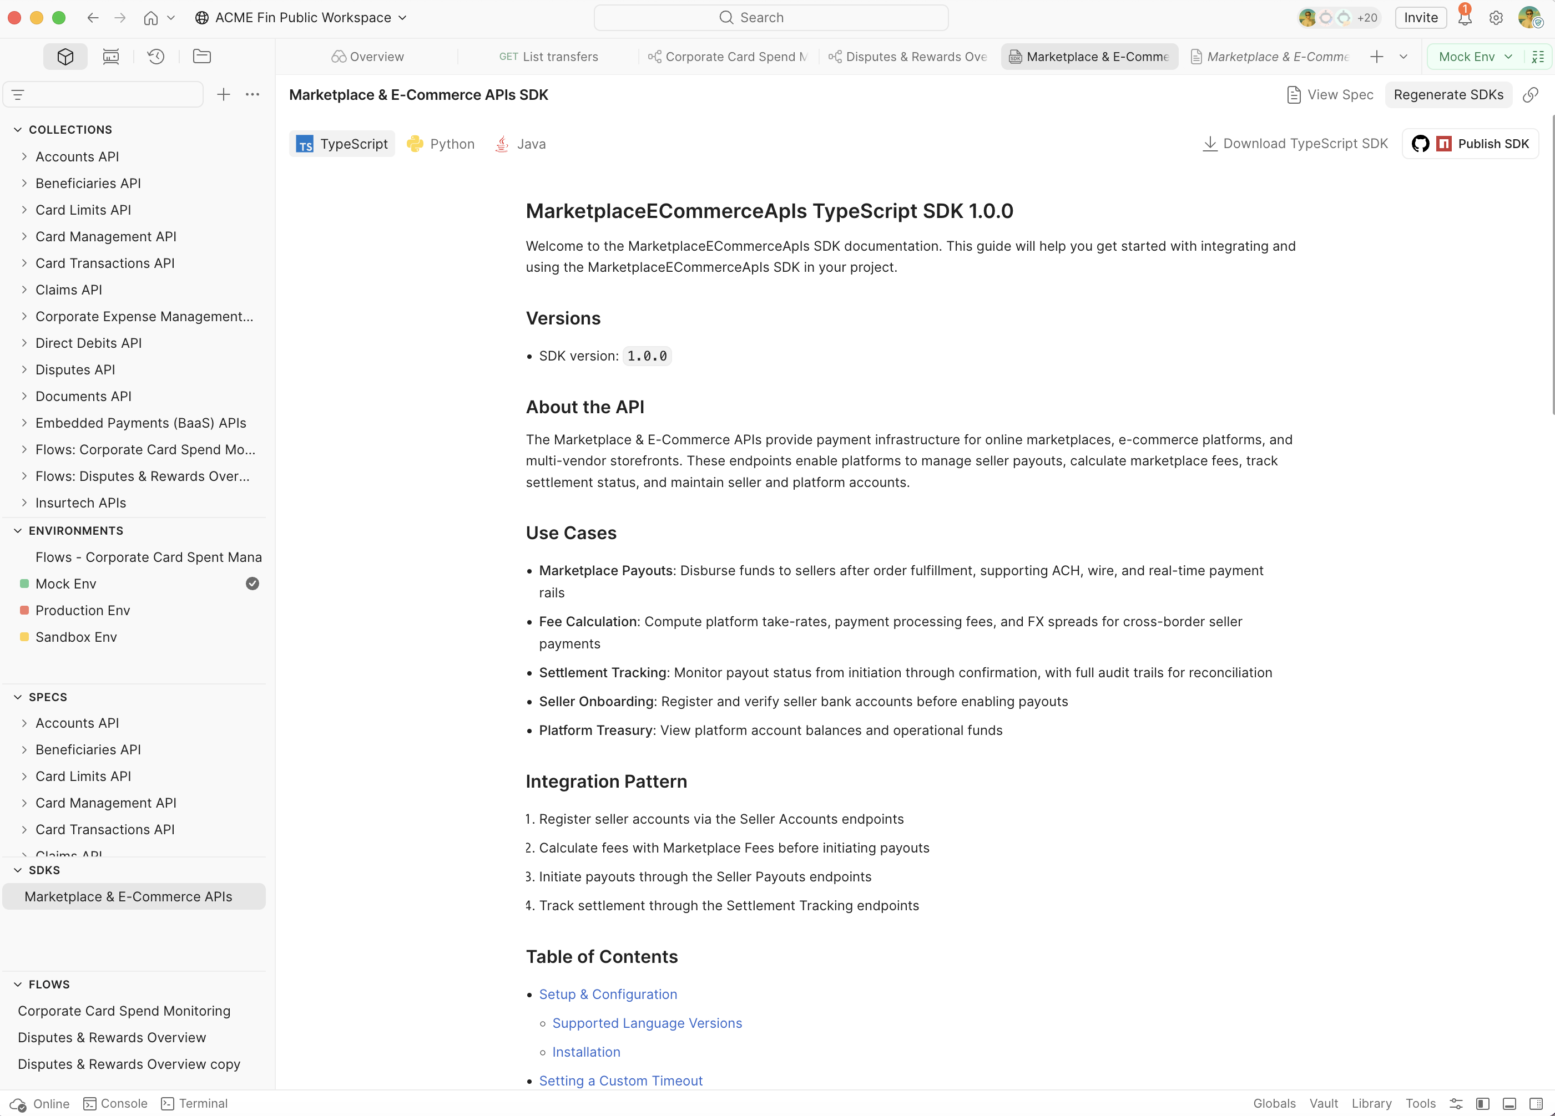Open the settings gear icon
Viewport: 1555px width, 1116px height.
1496,18
